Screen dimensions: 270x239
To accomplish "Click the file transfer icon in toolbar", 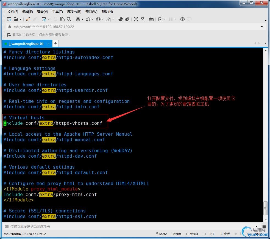I will pyautogui.click(x=88, y=19).
